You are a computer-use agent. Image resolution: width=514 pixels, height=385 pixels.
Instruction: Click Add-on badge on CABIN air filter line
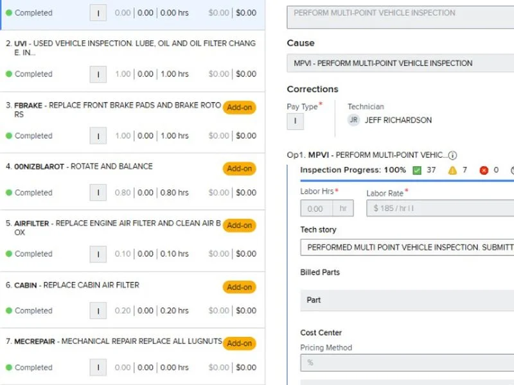(239, 287)
